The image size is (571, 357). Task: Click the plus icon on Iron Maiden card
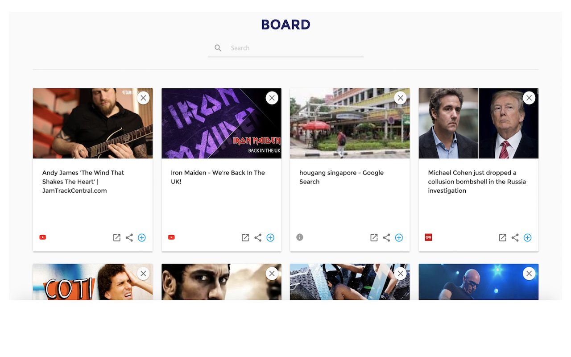[x=270, y=238]
